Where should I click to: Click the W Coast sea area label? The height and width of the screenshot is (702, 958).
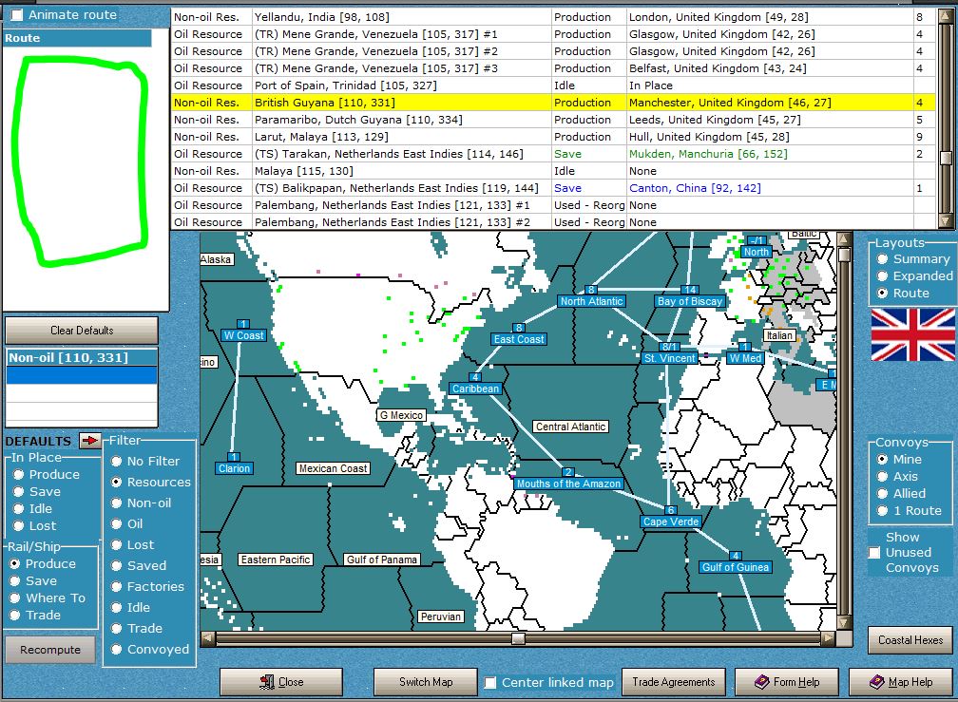(x=243, y=335)
